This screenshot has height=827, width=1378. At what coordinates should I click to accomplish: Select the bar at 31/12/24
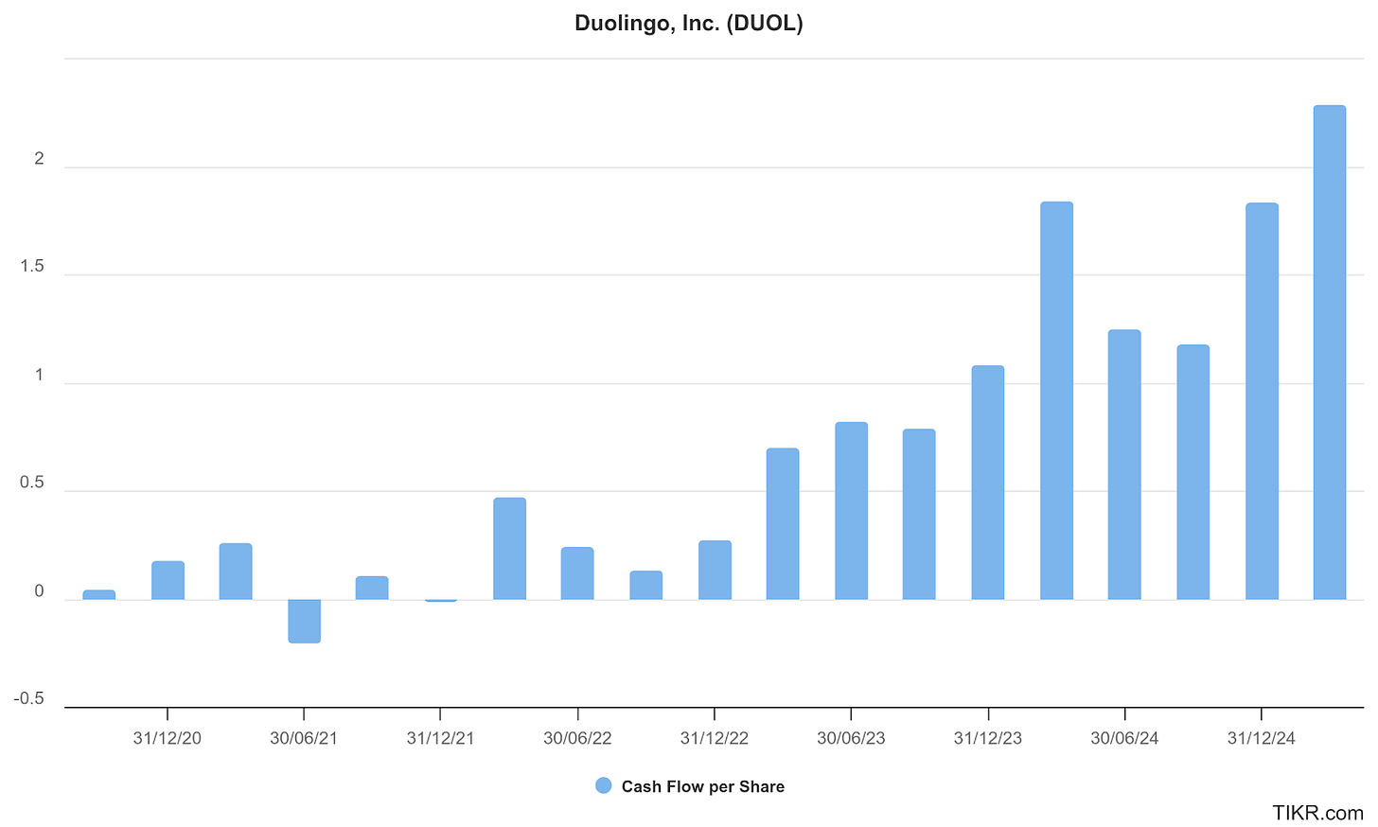(x=1262, y=401)
